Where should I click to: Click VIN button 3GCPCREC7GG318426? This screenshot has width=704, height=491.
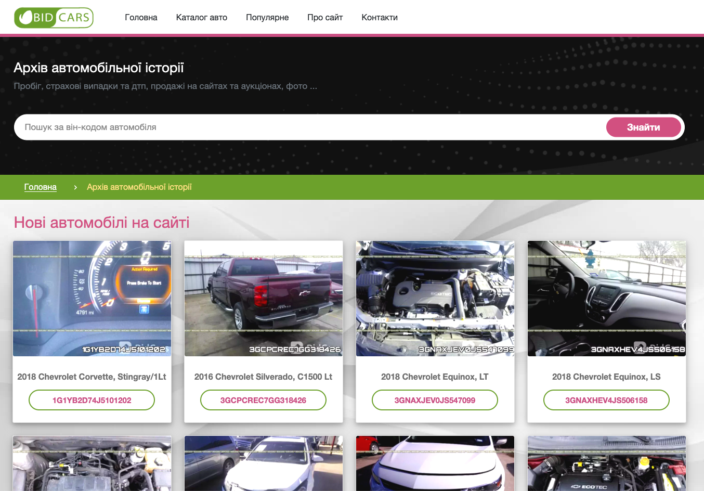(263, 400)
